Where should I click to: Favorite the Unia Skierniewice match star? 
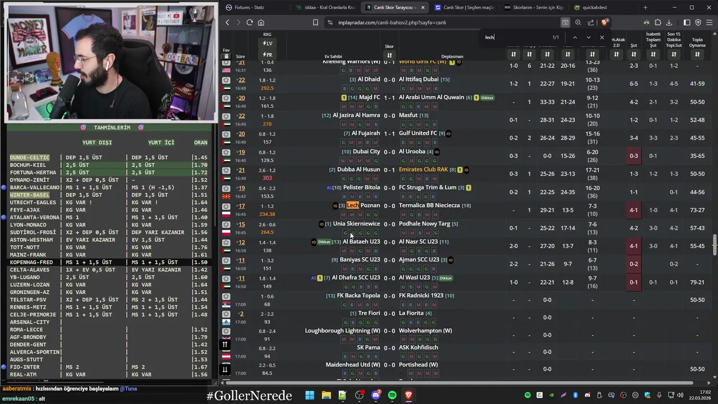(x=226, y=224)
